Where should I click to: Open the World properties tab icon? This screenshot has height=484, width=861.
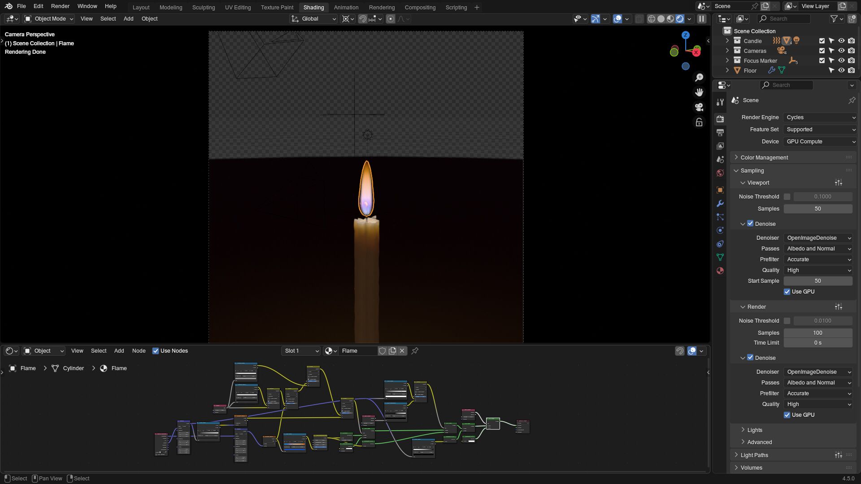click(x=720, y=173)
